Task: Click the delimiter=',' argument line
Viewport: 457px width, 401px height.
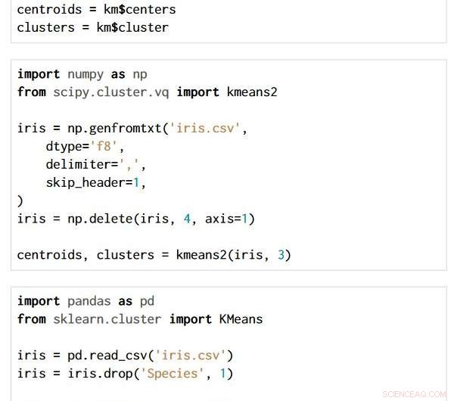Action: click(x=95, y=165)
